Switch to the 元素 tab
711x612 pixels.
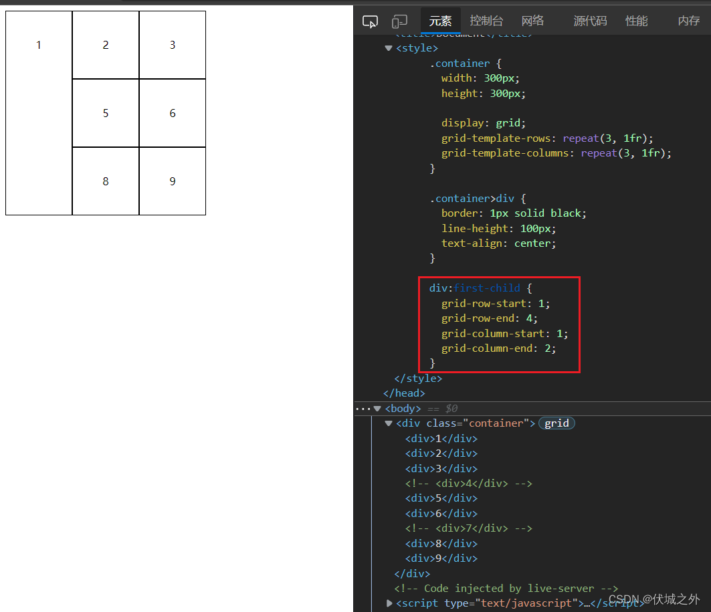(440, 21)
